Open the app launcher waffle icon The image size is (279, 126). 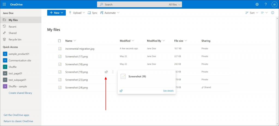4,4
